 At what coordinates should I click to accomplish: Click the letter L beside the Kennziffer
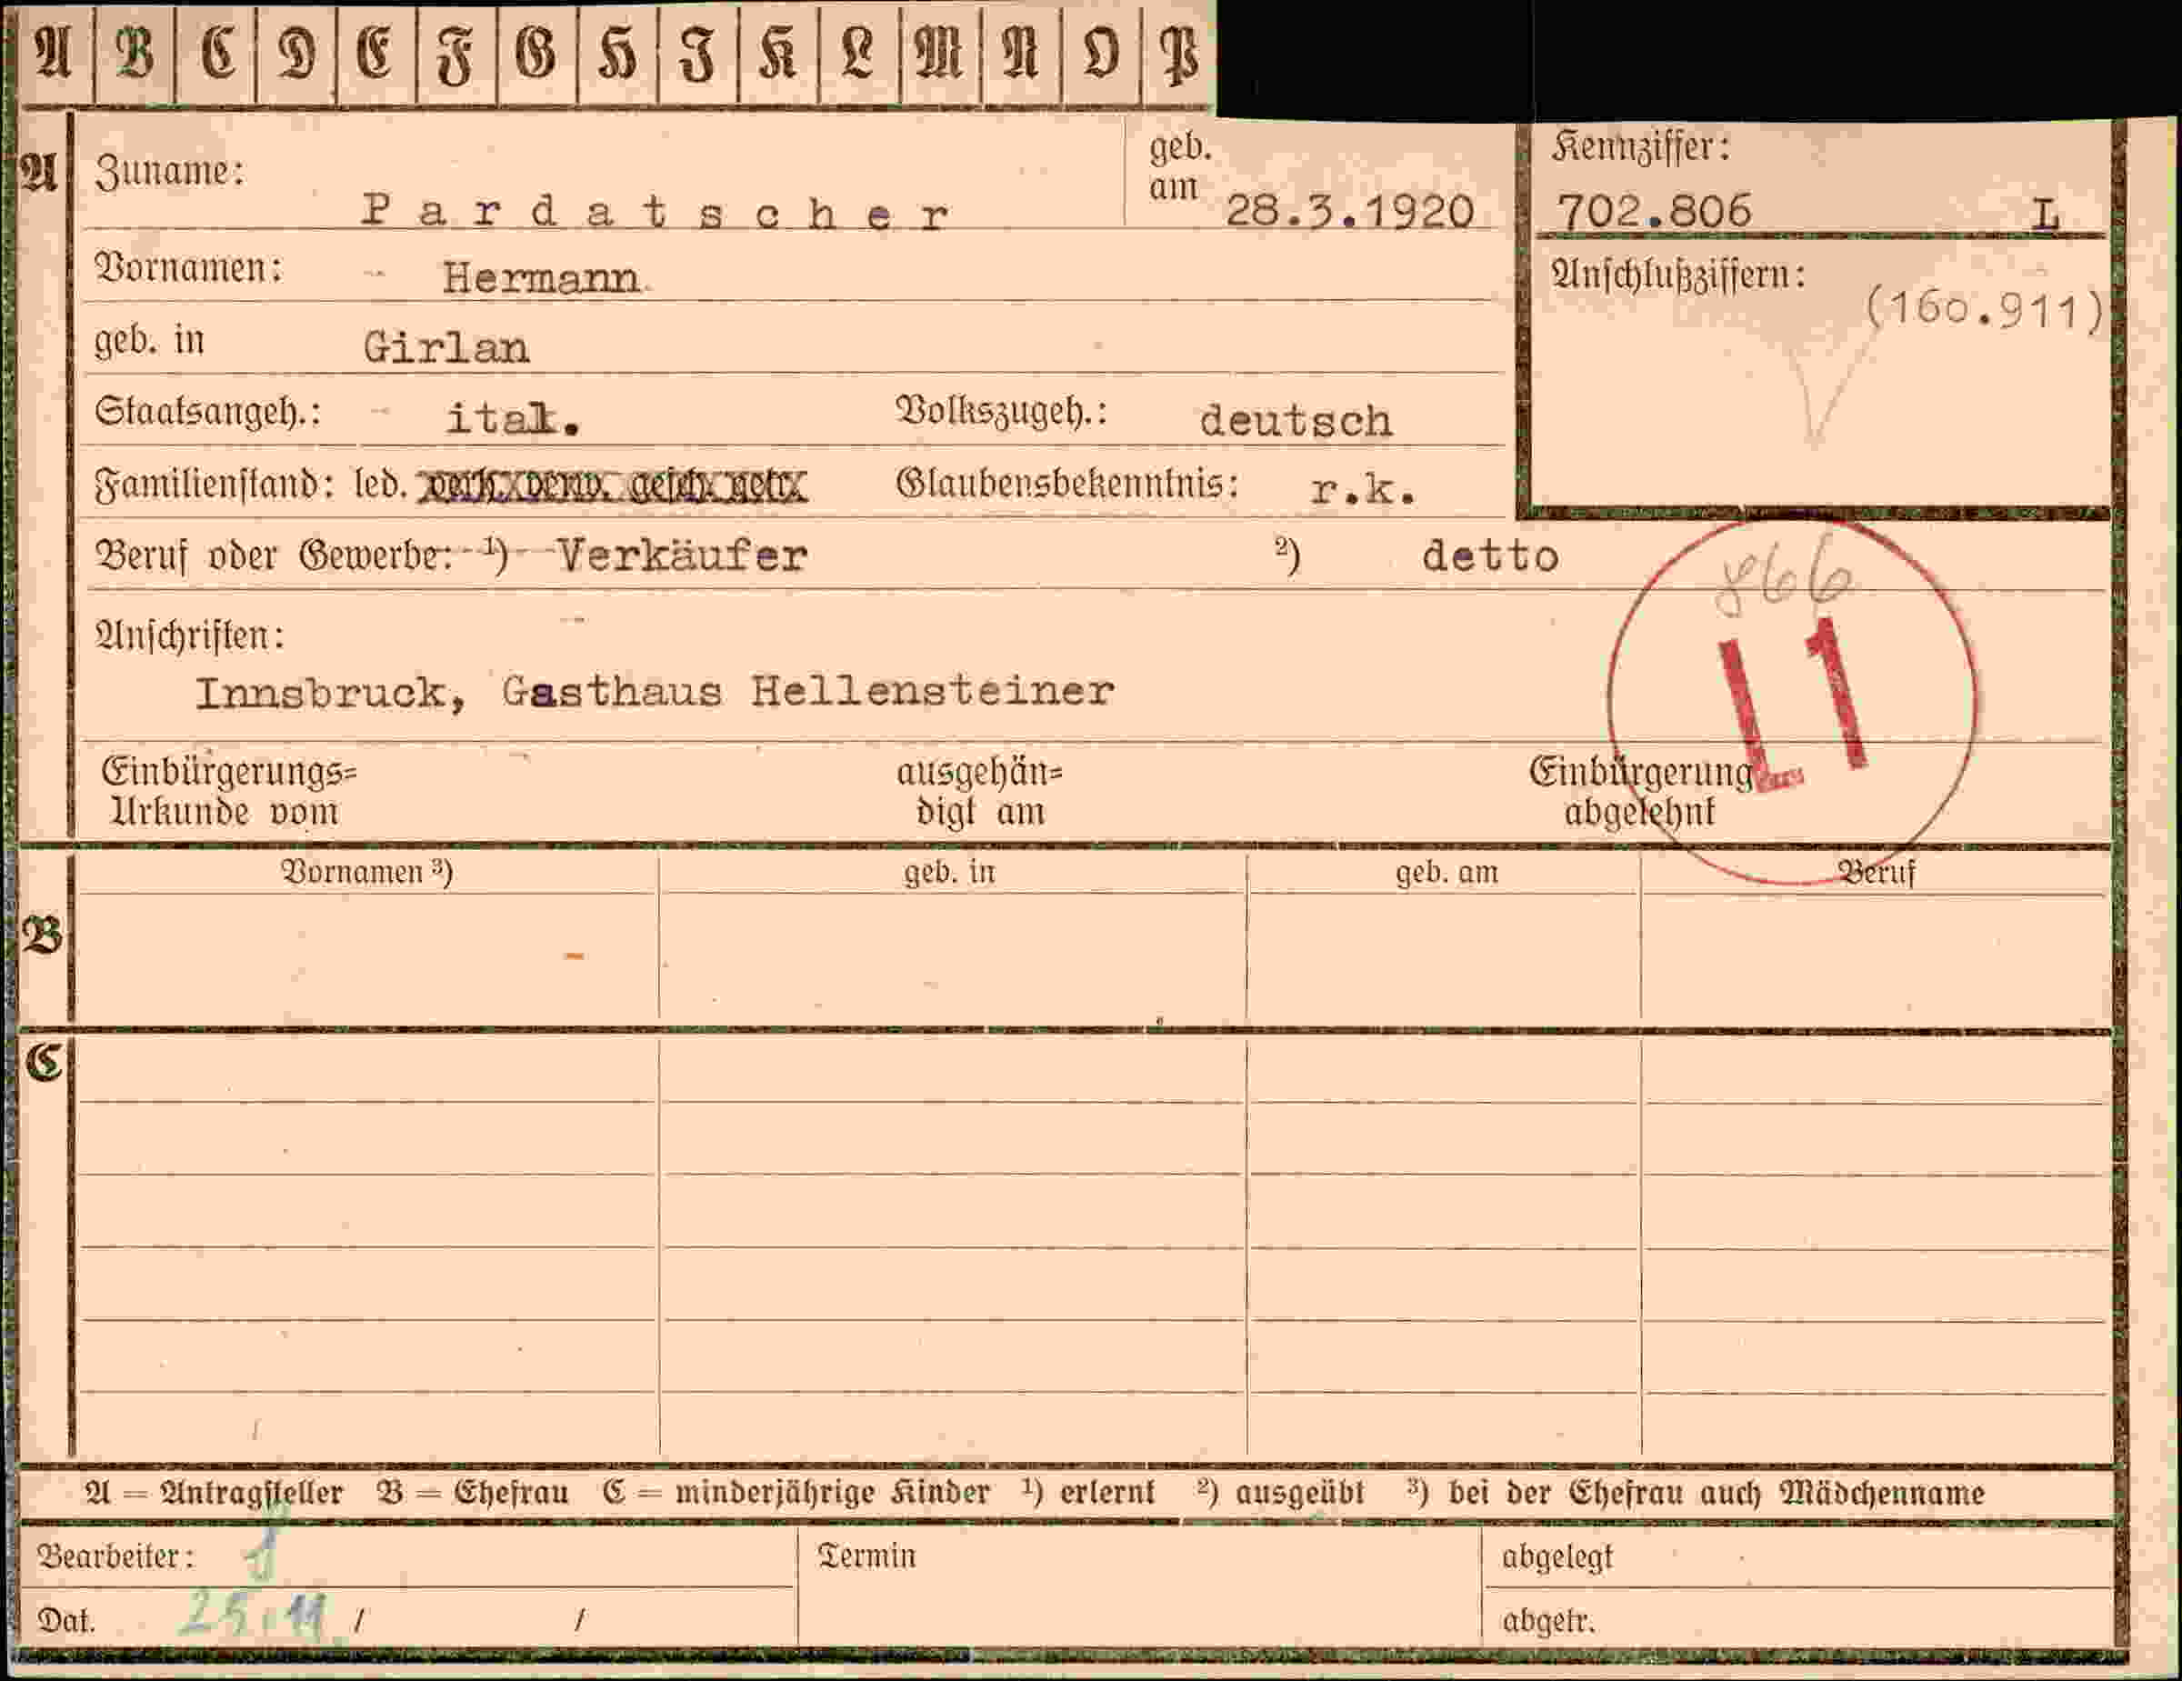[x=2047, y=214]
